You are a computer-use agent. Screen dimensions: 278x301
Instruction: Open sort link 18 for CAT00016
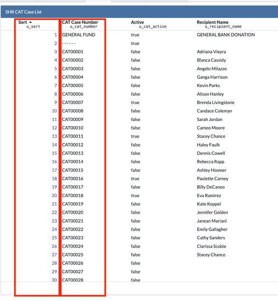point(55,179)
